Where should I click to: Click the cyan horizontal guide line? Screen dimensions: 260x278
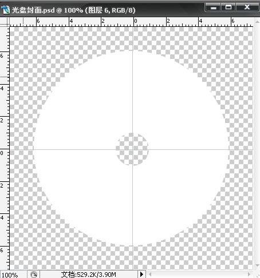pos(76,149)
